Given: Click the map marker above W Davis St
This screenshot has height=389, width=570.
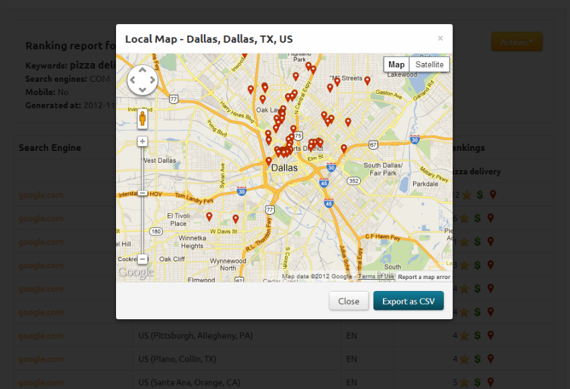Looking at the screenshot, I should click(235, 219).
